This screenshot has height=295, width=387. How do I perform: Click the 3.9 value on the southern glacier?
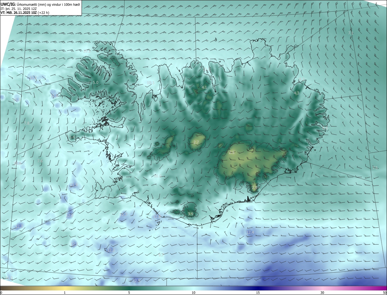[190, 214]
